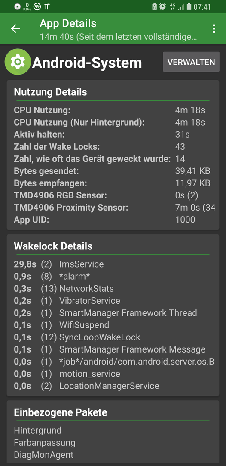Viewport: 226px width, 466px height.
Task: Select the DiagMonAgent package
Action: pyautogui.click(x=43, y=455)
